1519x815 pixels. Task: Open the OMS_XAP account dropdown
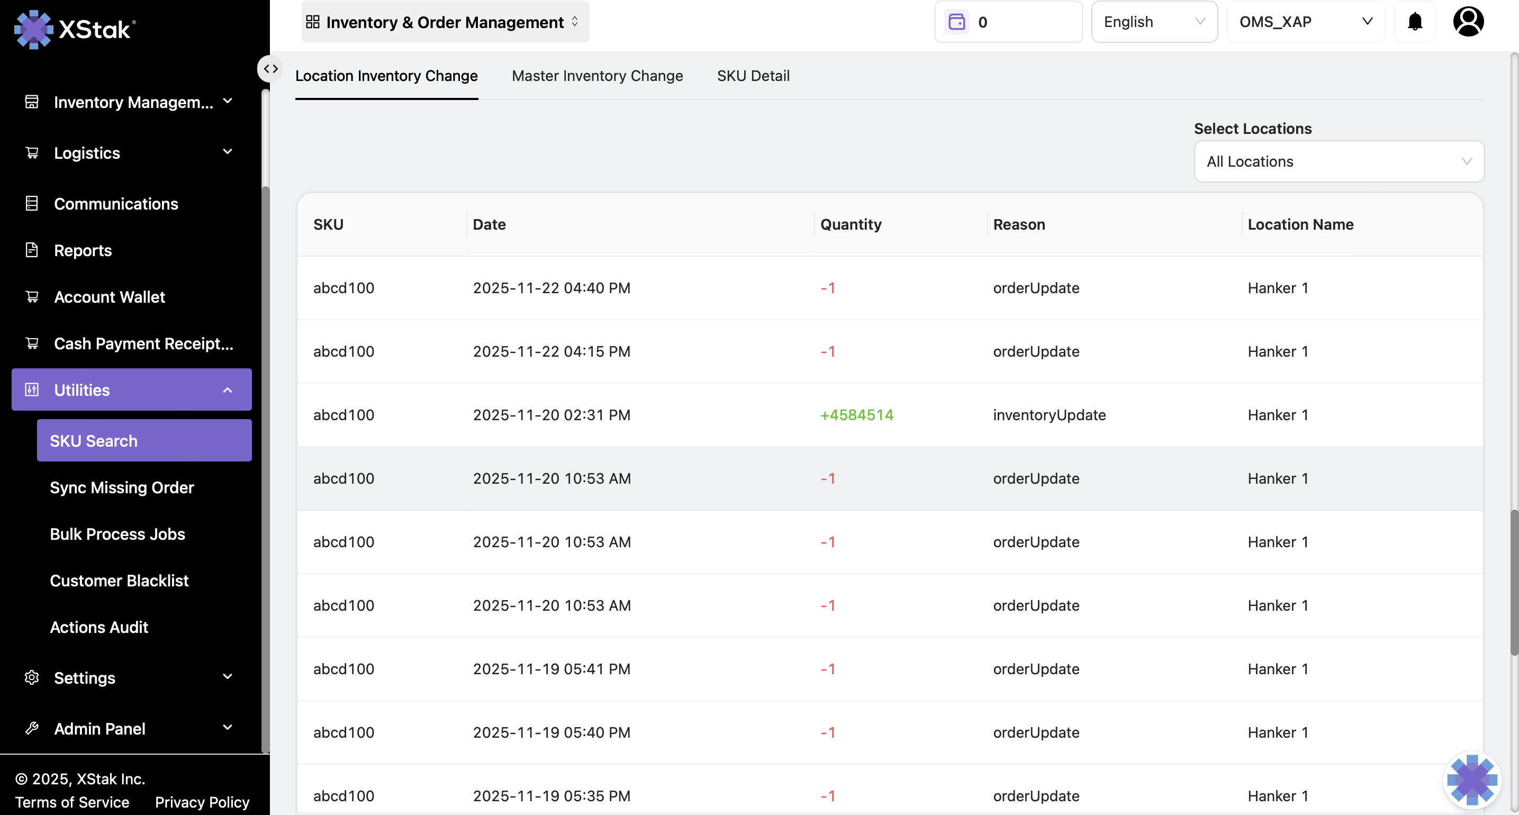click(x=1306, y=22)
